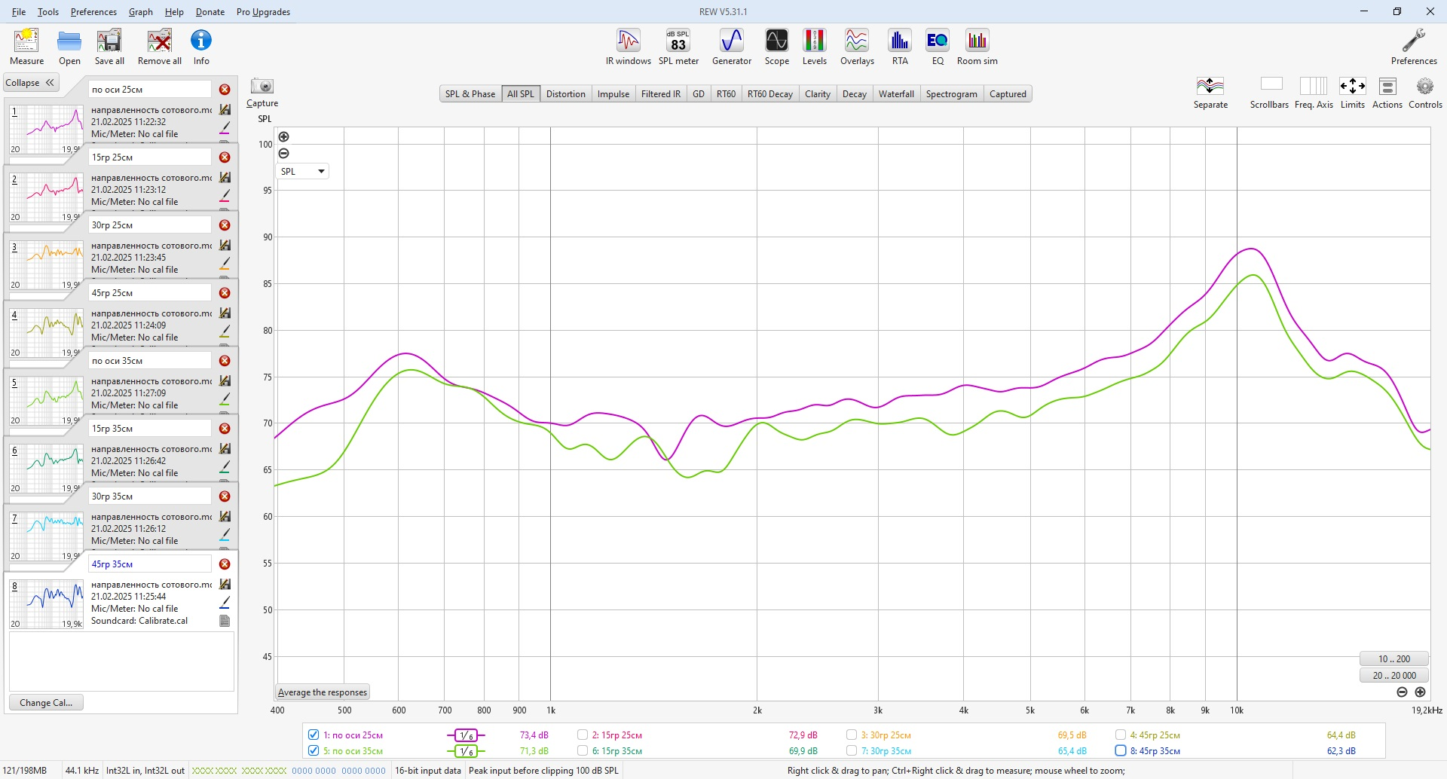Open the EQ window
The width and height of the screenshot is (1447, 779).
[938, 47]
